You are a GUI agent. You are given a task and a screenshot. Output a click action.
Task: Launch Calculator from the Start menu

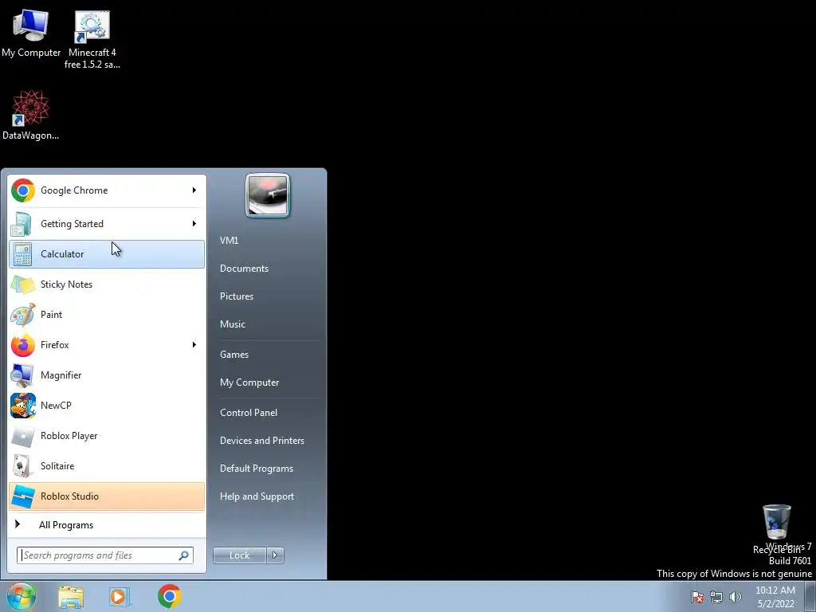click(106, 254)
